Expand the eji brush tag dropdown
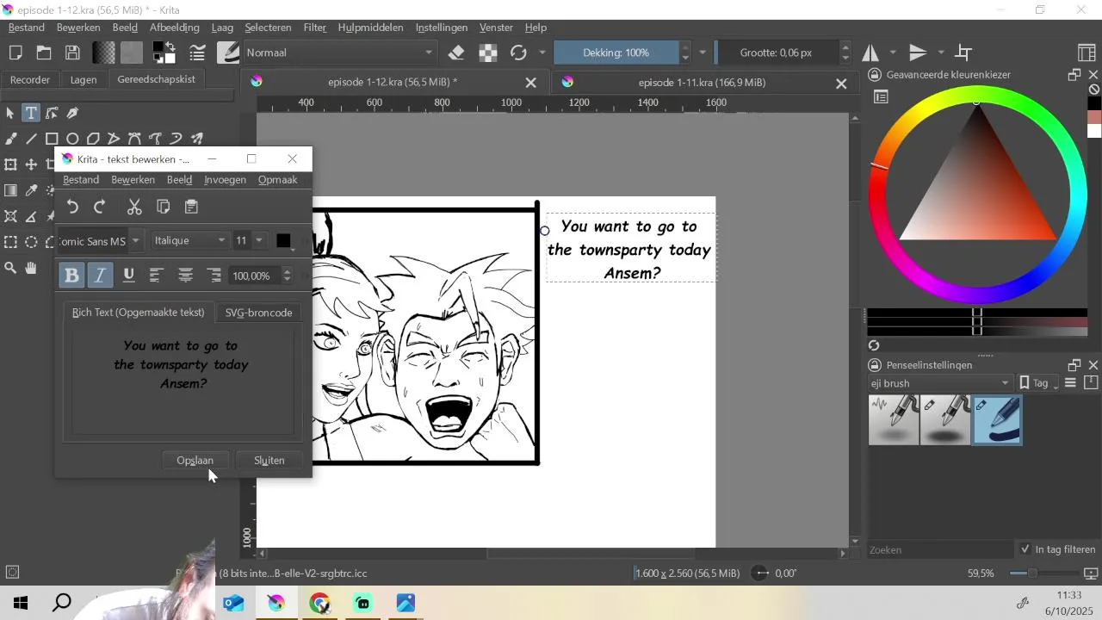Image resolution: width=1102 pixels, height=620 pixels. pyautogui.click(x=940, y=383)
